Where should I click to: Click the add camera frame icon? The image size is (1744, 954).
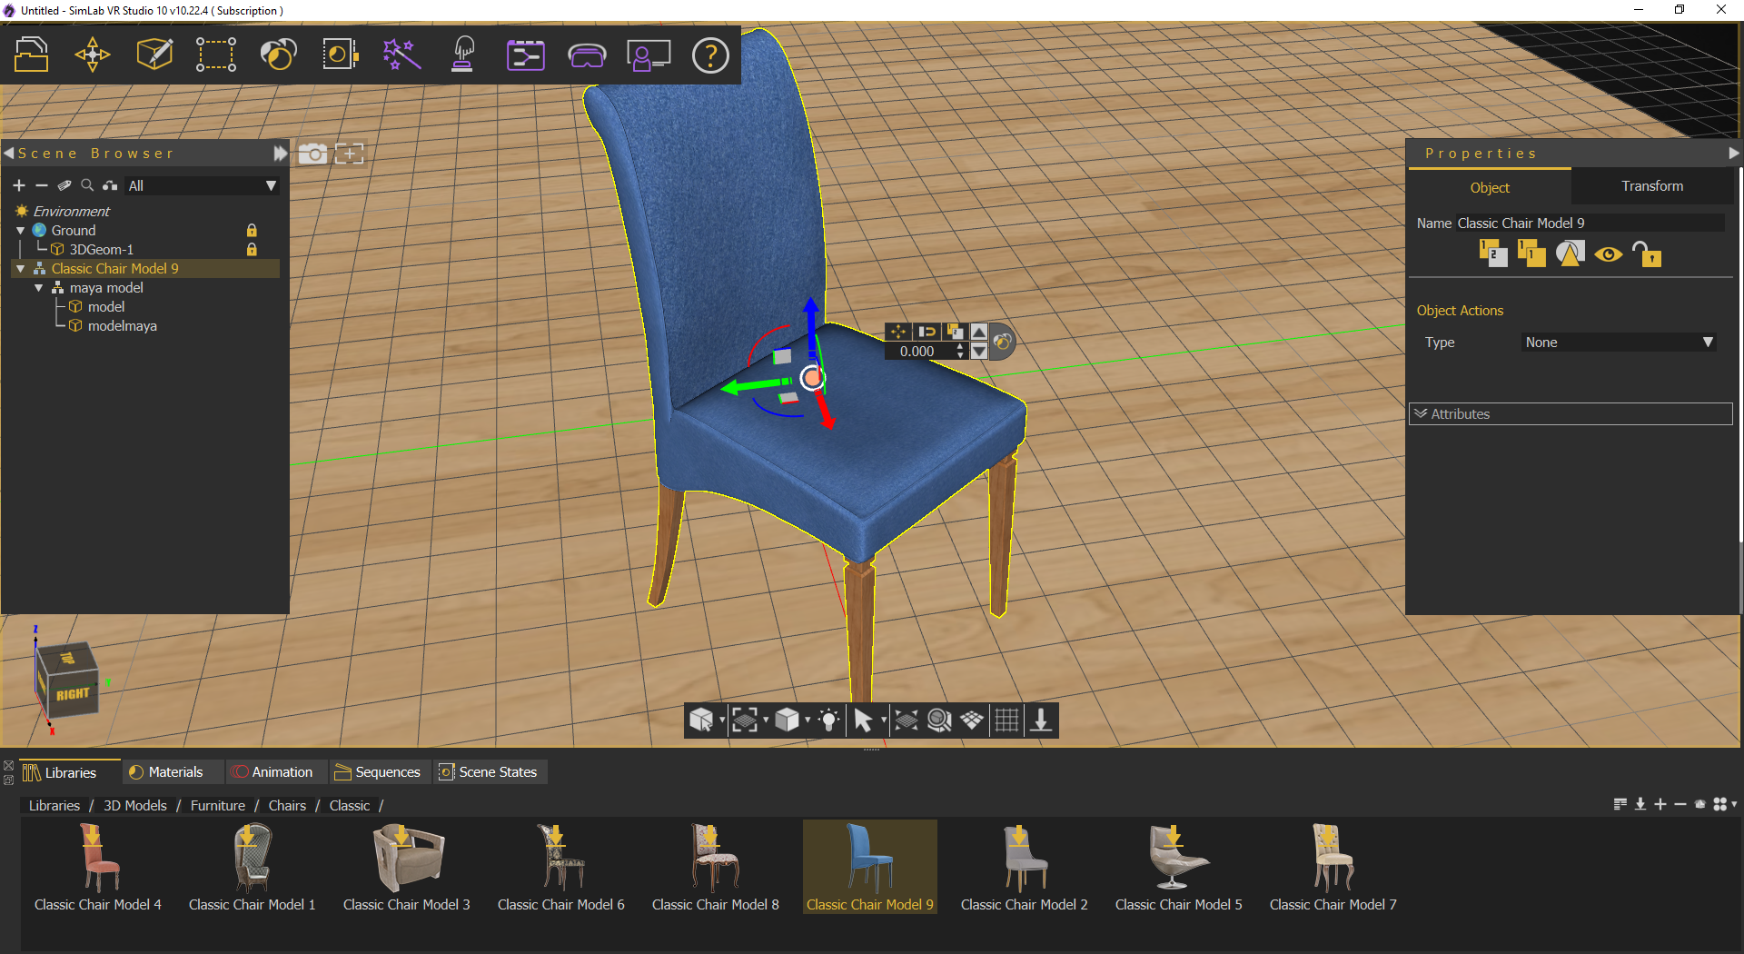coord(350,154)
